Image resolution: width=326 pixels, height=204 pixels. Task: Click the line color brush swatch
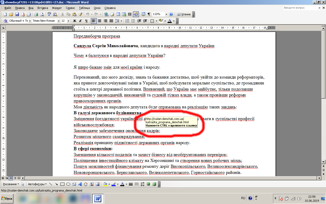pyautogui.click(x=114, y=184)
